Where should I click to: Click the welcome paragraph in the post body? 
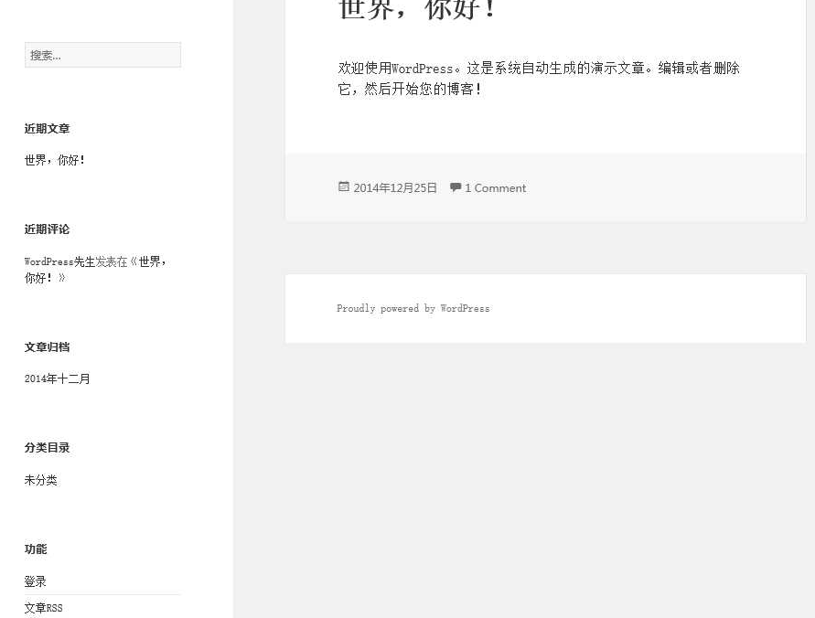(x=538, y=78)
